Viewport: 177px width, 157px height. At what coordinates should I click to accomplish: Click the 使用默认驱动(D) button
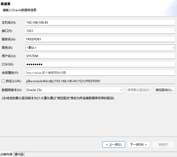pos(139,90)
